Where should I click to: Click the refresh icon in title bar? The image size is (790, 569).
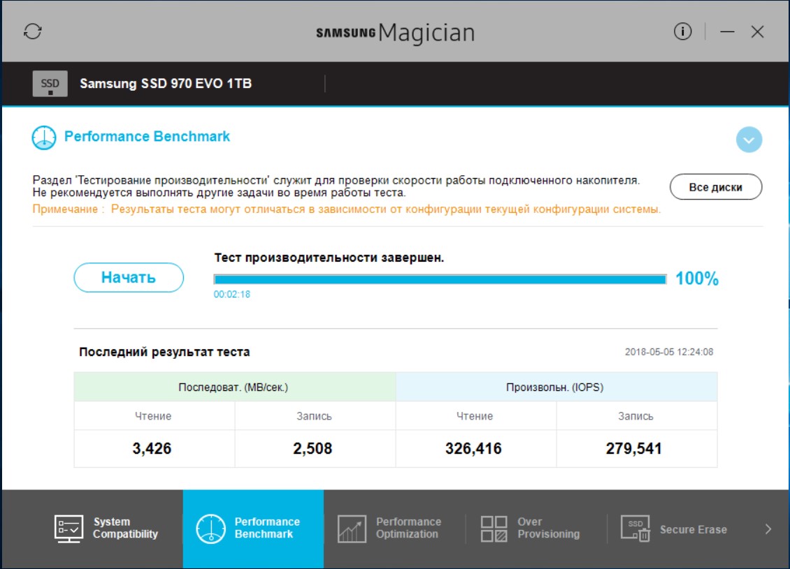pos(33,31)
